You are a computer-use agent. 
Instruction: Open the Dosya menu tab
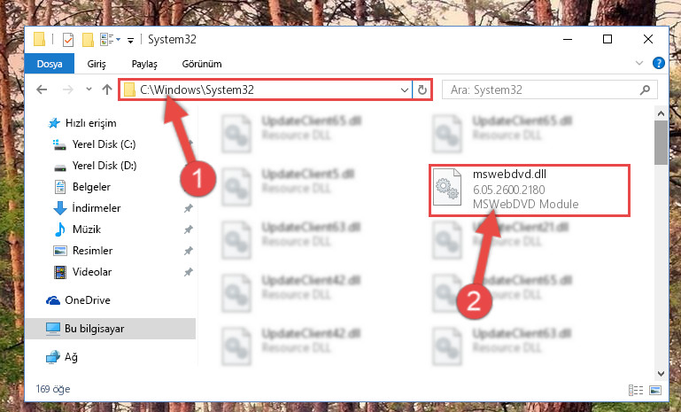point(50,64)
